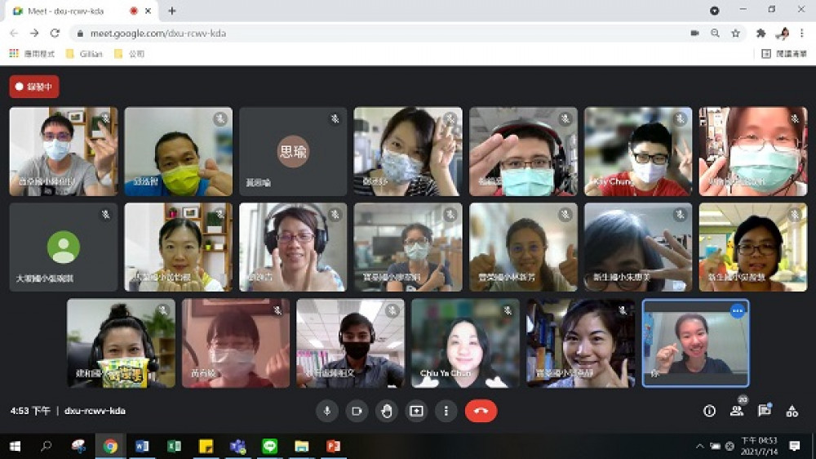
Task: Open options on your self-view tile
Action: pos(737,311)
